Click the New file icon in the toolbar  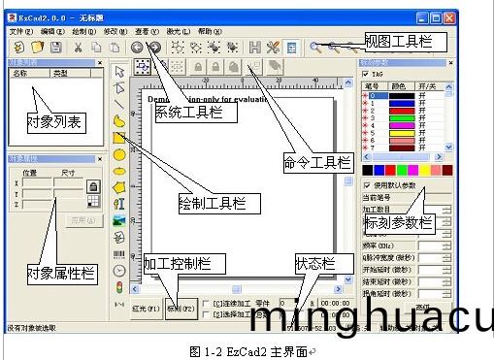pos(18,48)
